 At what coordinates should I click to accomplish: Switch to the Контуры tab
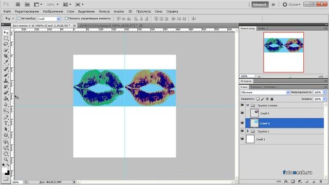(x=270, y=87)
